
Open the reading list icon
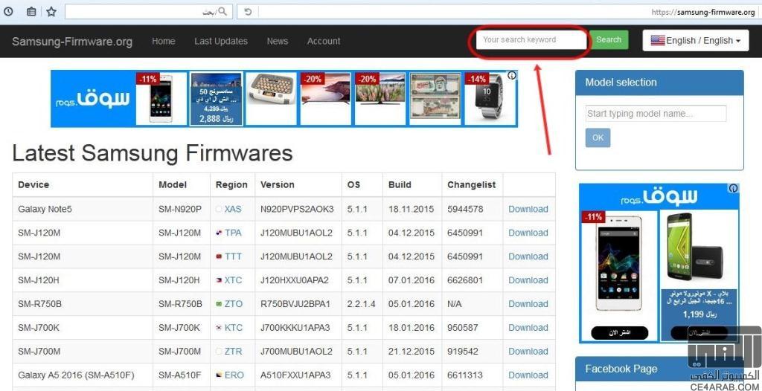pyautogui.click(x=31, y=12)
